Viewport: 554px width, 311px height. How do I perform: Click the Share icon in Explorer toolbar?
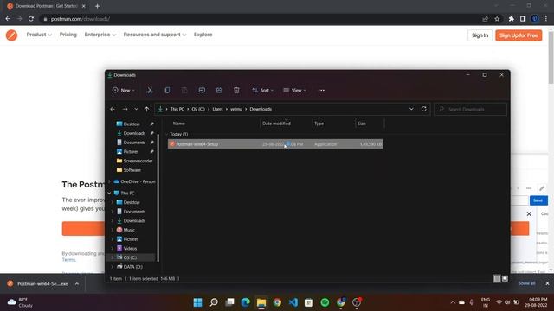[x=219, y=90]
